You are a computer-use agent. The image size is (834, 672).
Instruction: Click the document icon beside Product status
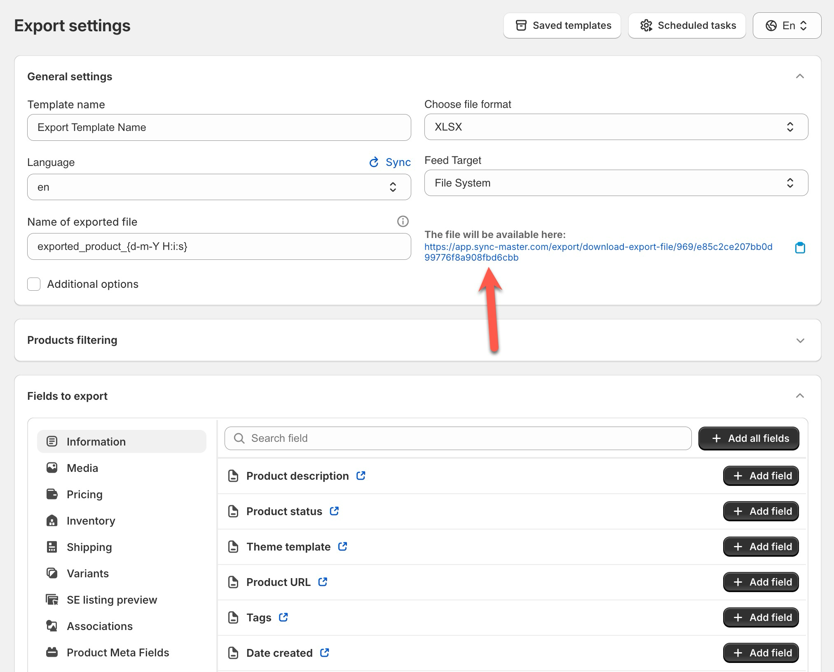click(x=233, y=511)
